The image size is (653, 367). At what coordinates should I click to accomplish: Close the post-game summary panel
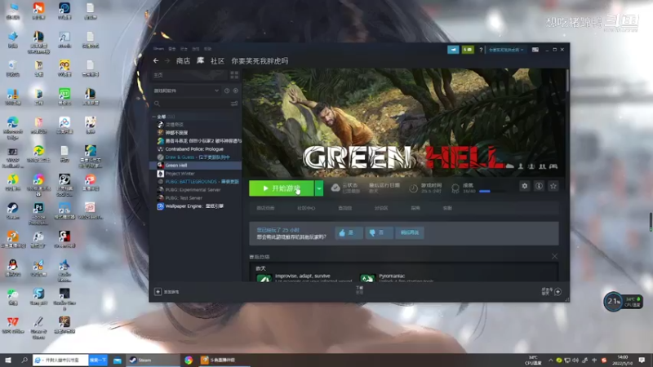point(554,256)
